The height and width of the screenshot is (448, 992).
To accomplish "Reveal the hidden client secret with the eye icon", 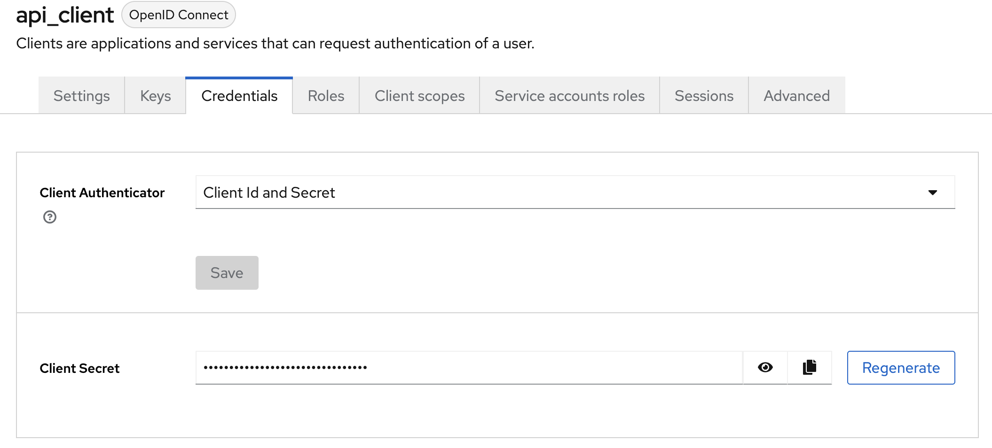I will (765, 367).
